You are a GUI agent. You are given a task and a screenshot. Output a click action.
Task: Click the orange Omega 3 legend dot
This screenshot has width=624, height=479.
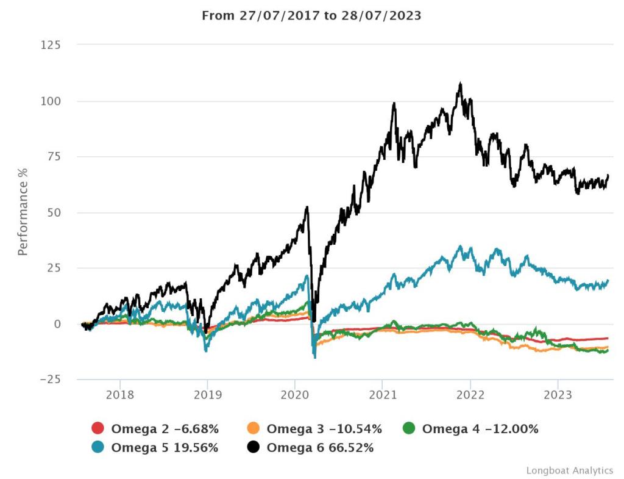[x=254, y=429]
